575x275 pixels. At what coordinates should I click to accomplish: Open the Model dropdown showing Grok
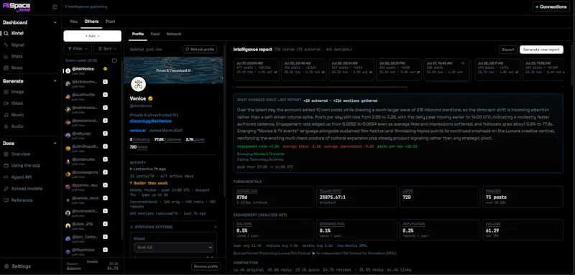pyautogui.click(x=173, y=248)
